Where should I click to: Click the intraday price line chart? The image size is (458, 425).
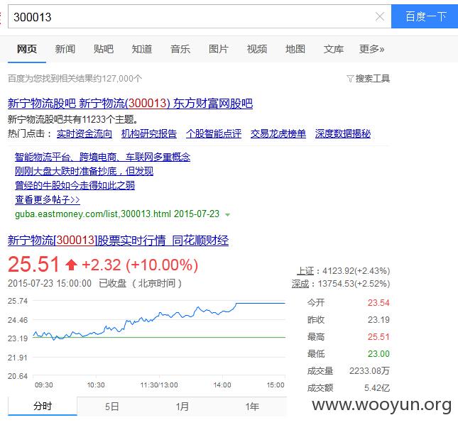click(159, 338)
